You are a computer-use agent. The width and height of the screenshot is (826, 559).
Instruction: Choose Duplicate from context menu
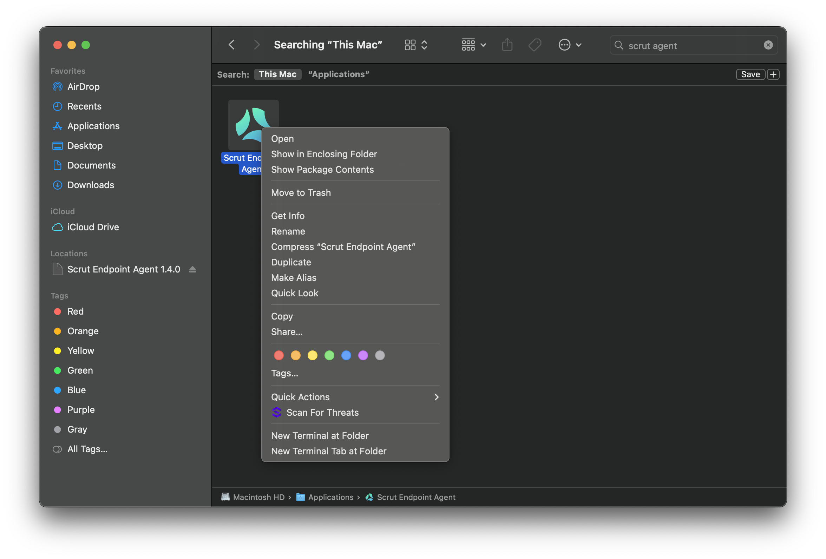pyautogui.click(x=355, y=262)
